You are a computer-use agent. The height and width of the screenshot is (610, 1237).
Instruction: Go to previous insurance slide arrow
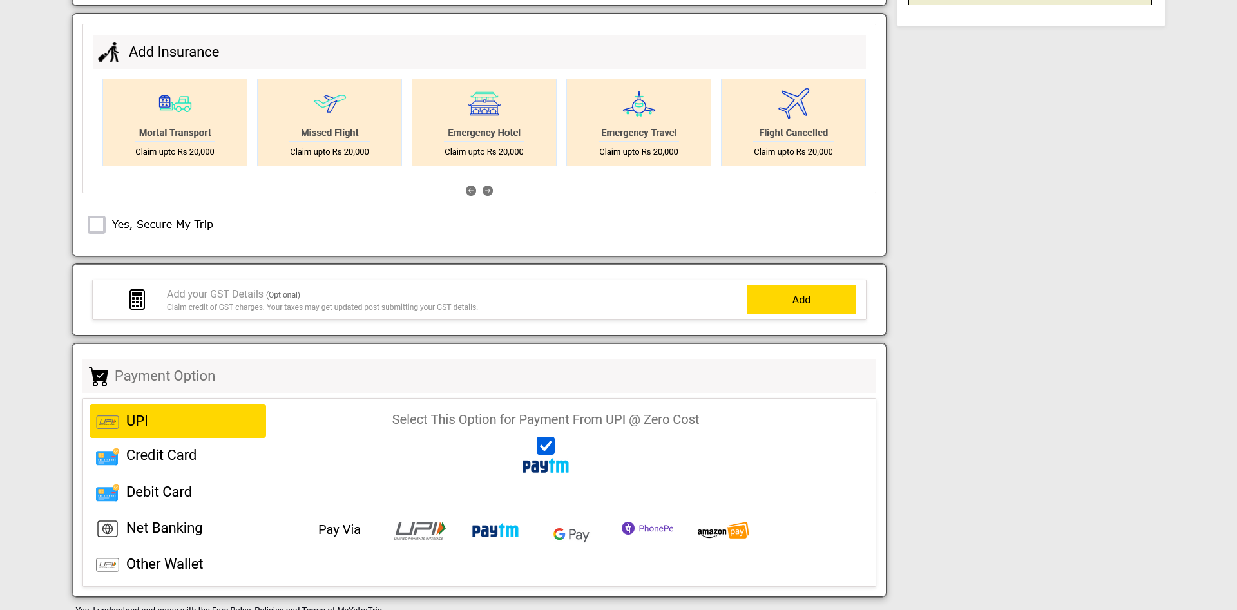point(471,191)
